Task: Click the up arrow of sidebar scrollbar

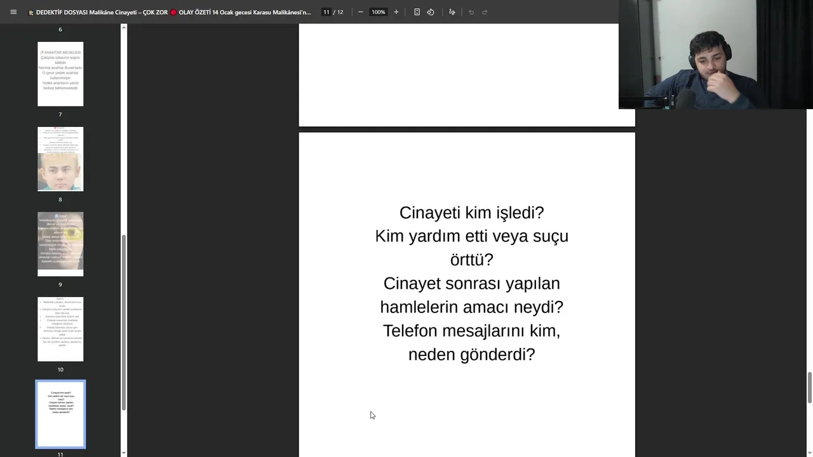Action: [124, 27]
